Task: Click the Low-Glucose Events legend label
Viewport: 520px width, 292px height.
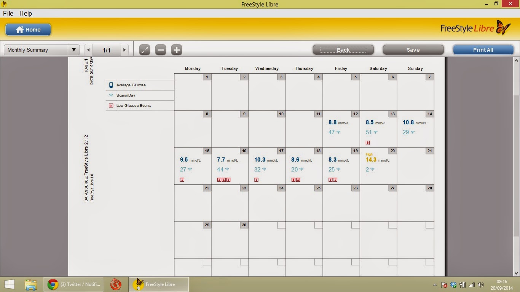Action: [x=134, y=106]
